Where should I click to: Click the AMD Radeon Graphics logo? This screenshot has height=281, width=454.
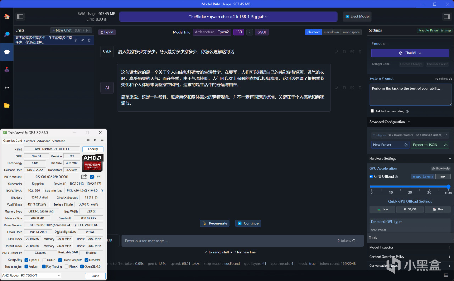(x=93, y=163)
